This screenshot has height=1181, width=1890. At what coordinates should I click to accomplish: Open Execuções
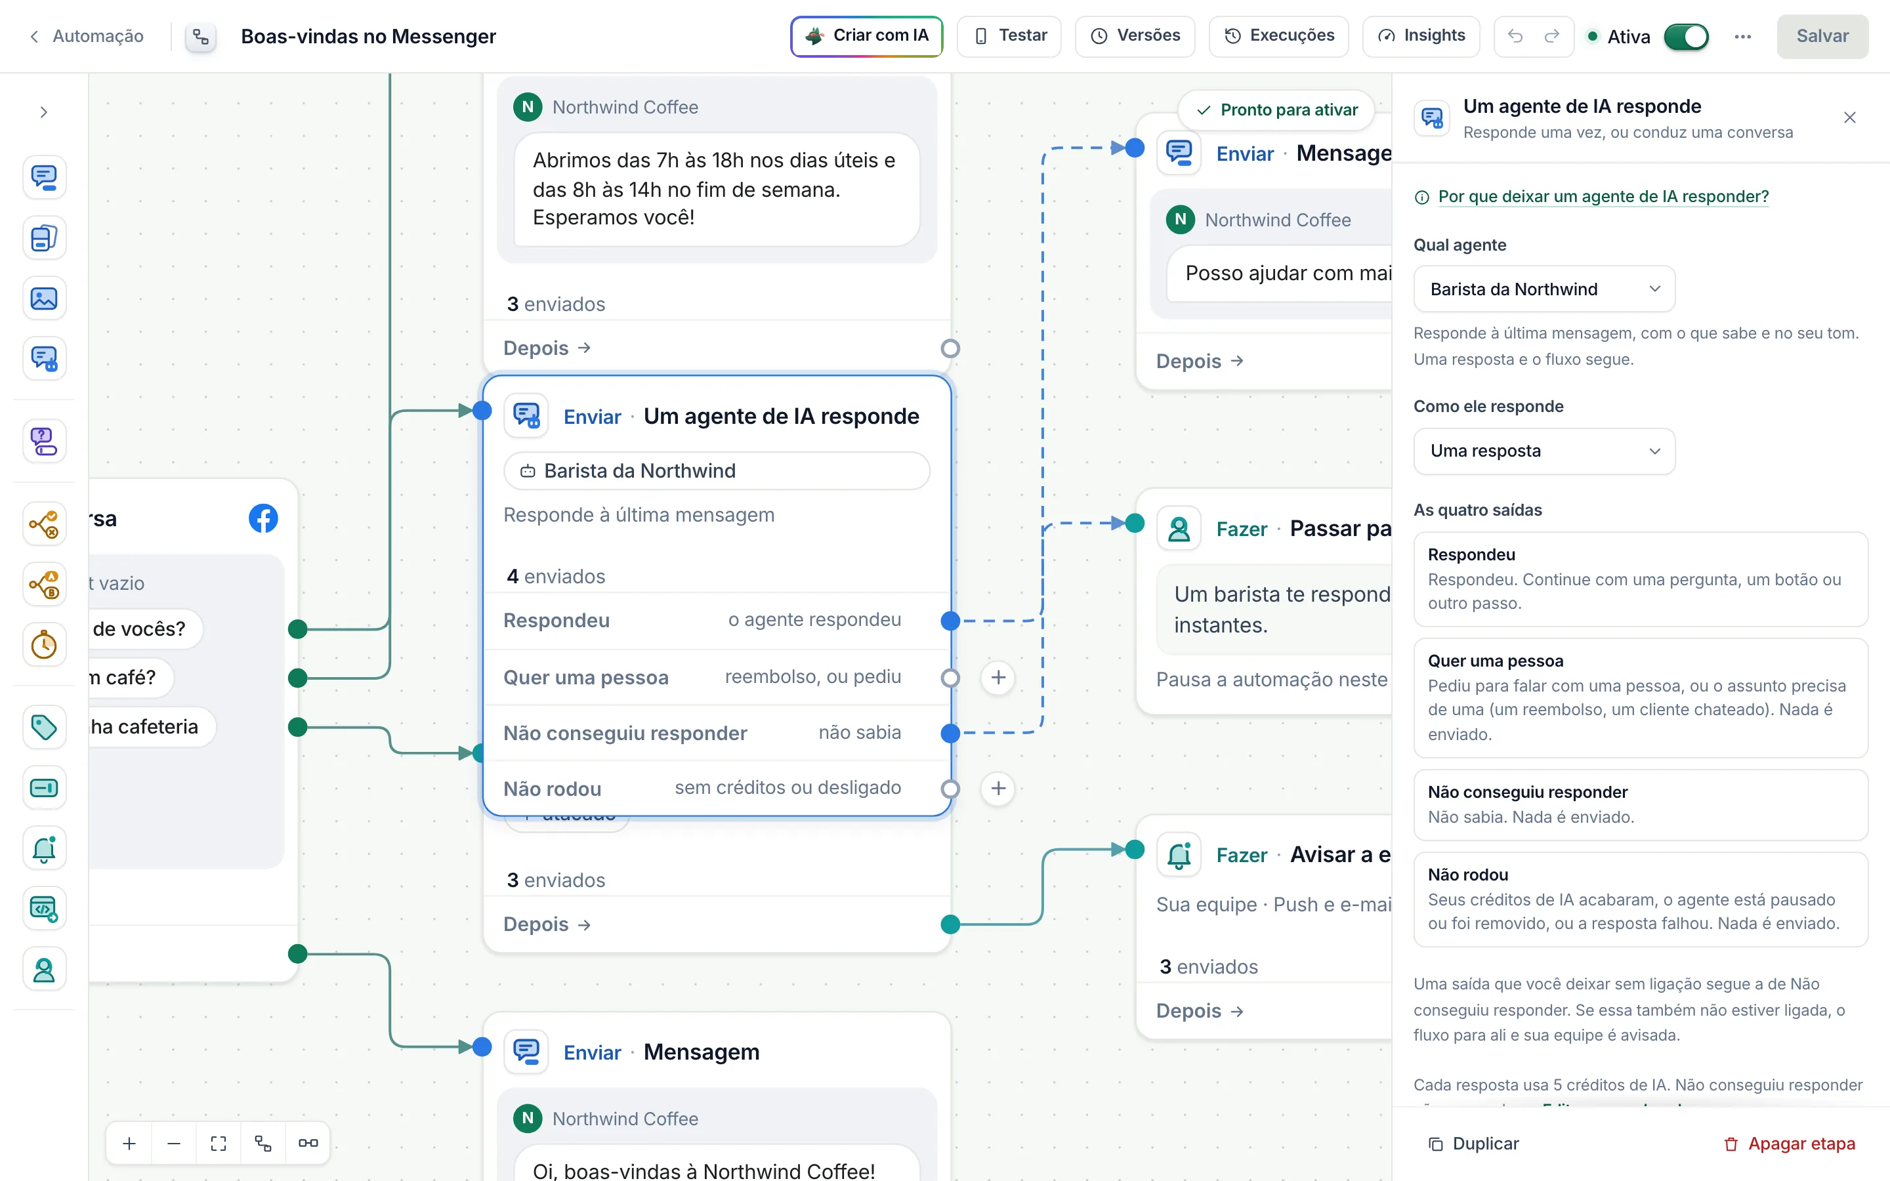point(1278,36)
